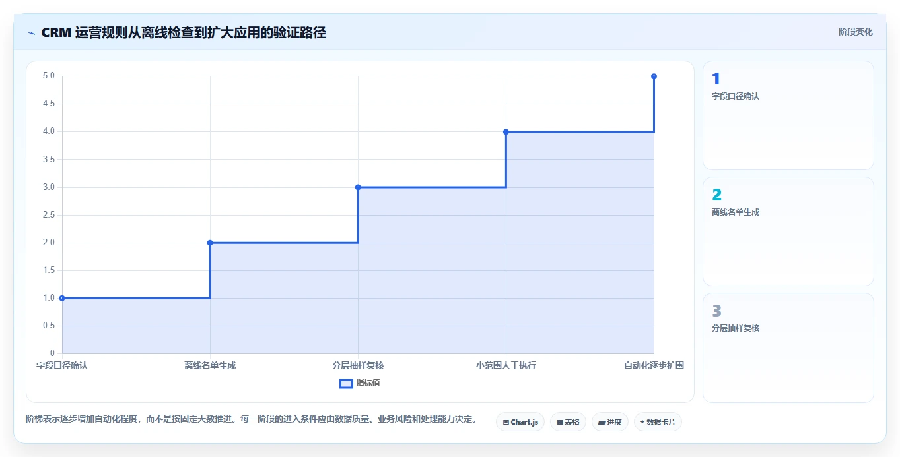Click x-axis label 分层抽样复核
This screenshot has width=900, height=457.
[x=358, y=365]
